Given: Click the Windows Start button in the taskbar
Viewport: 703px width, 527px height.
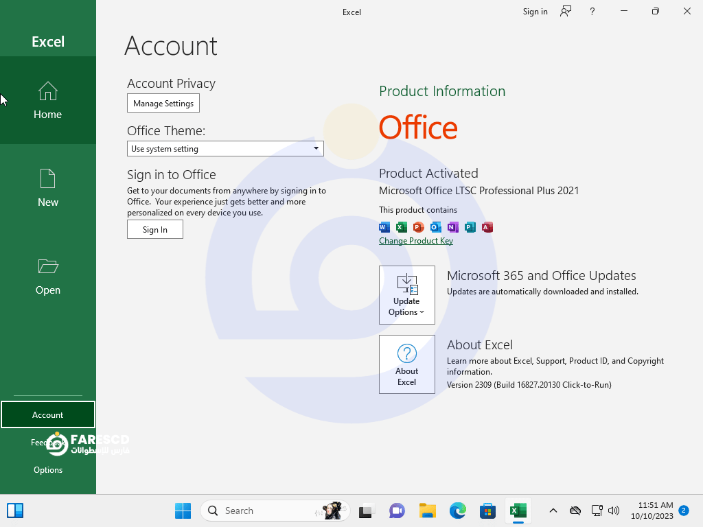Looking at the screenshot, I should [183, 511].
